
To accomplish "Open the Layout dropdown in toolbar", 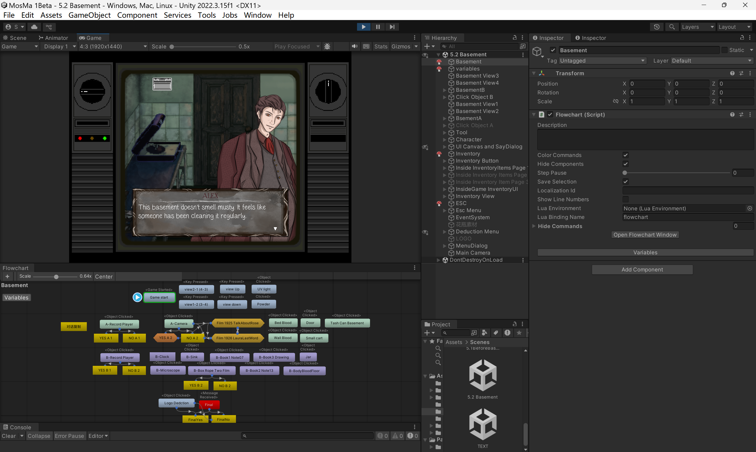I will click(734, 27).
